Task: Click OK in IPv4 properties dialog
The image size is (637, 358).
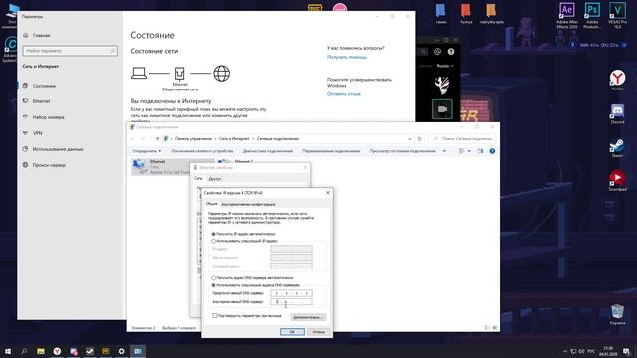Action: tap(292, 332)
